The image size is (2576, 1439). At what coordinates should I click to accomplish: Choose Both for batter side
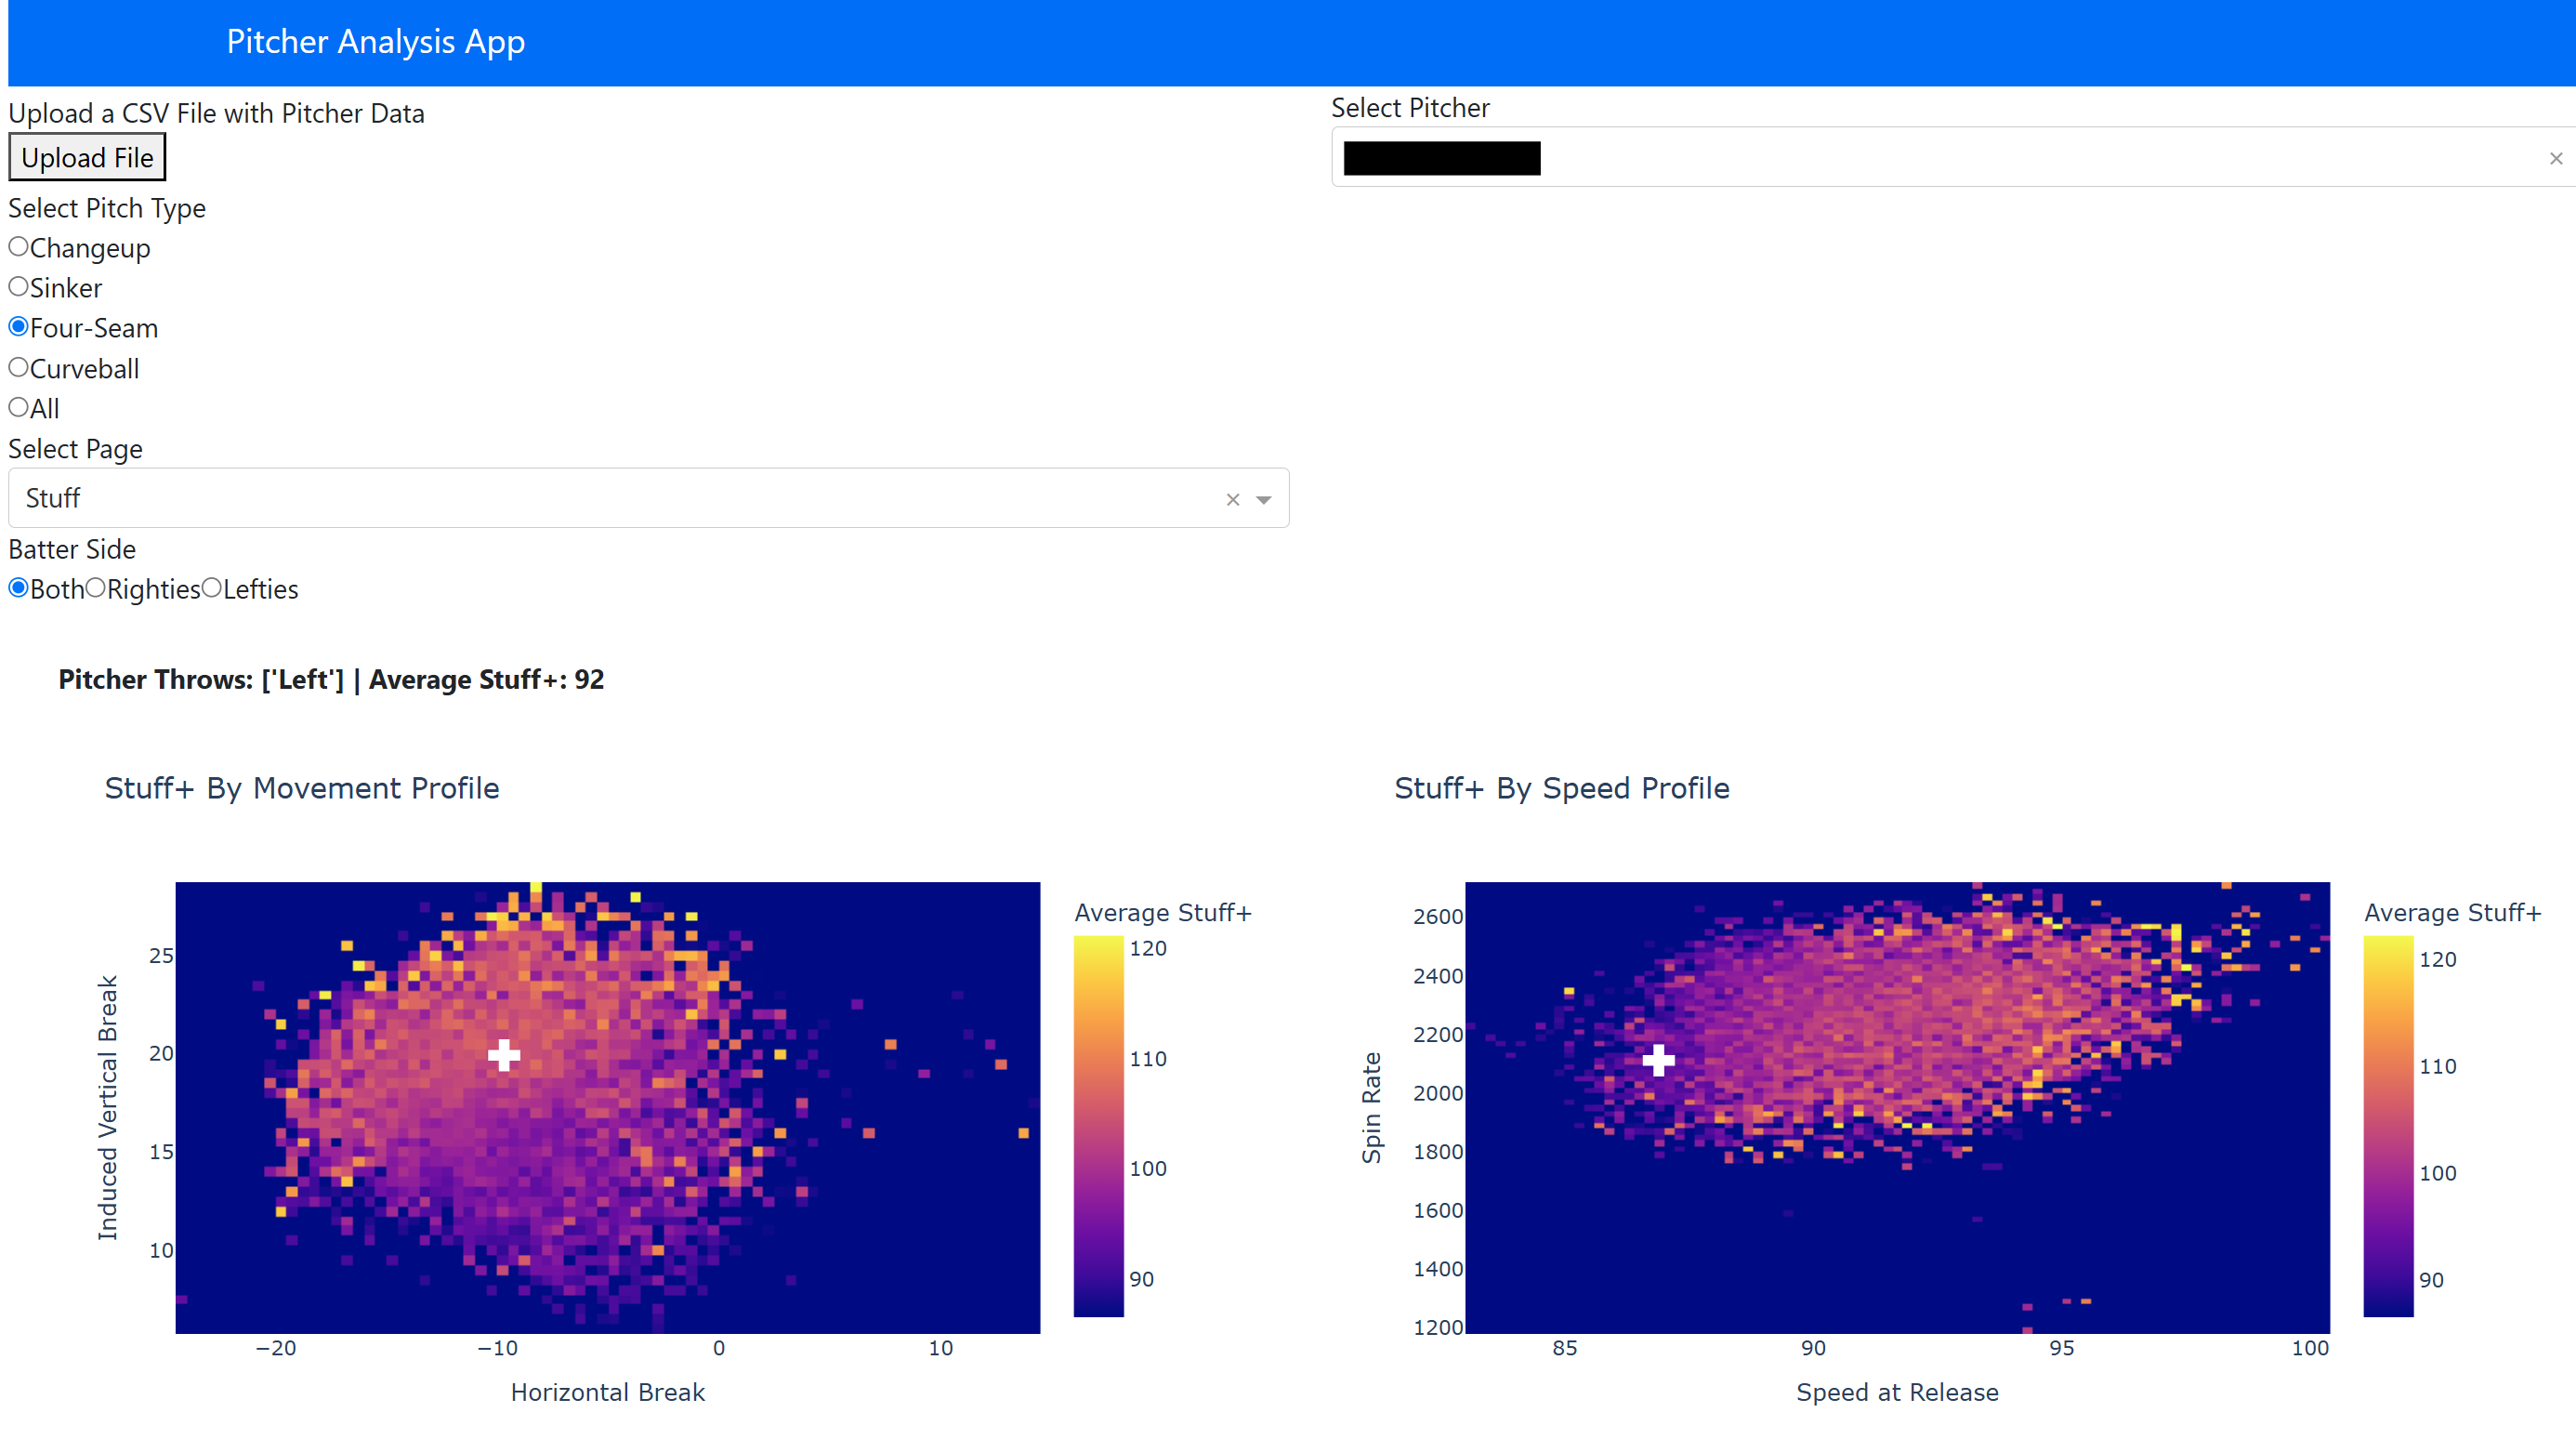point(18,589)
